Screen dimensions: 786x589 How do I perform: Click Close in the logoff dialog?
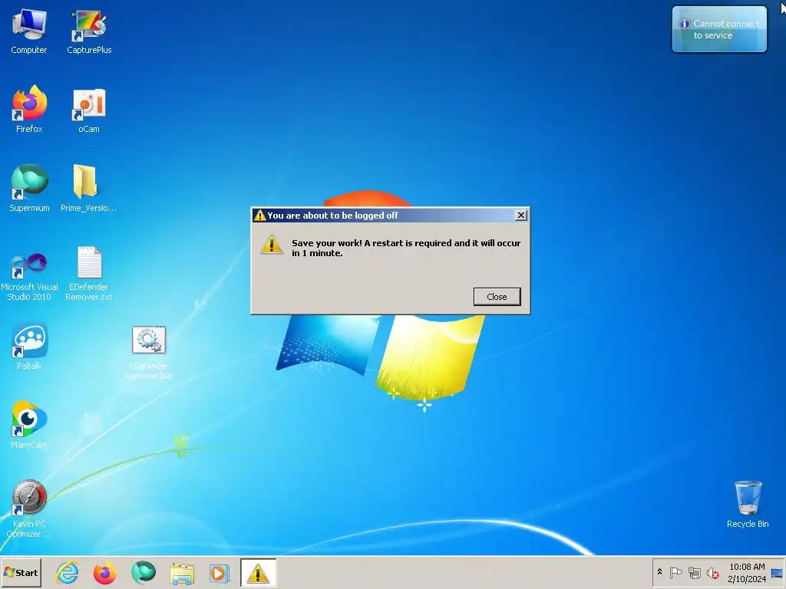coord(497,297)
